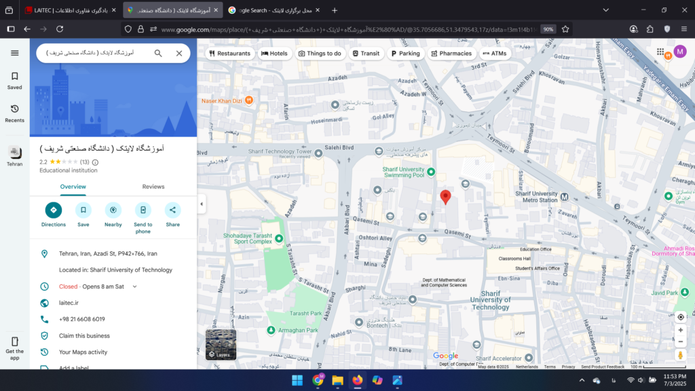Click Claim this business
This screenshot has width=695, height=391.
coord(84,335)
